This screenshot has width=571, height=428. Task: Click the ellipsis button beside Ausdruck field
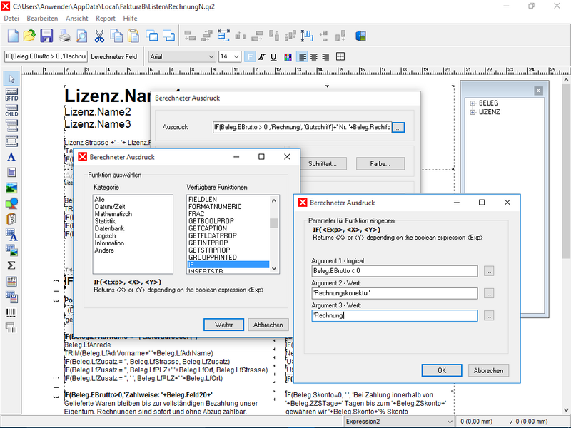(x=399, y=128)
